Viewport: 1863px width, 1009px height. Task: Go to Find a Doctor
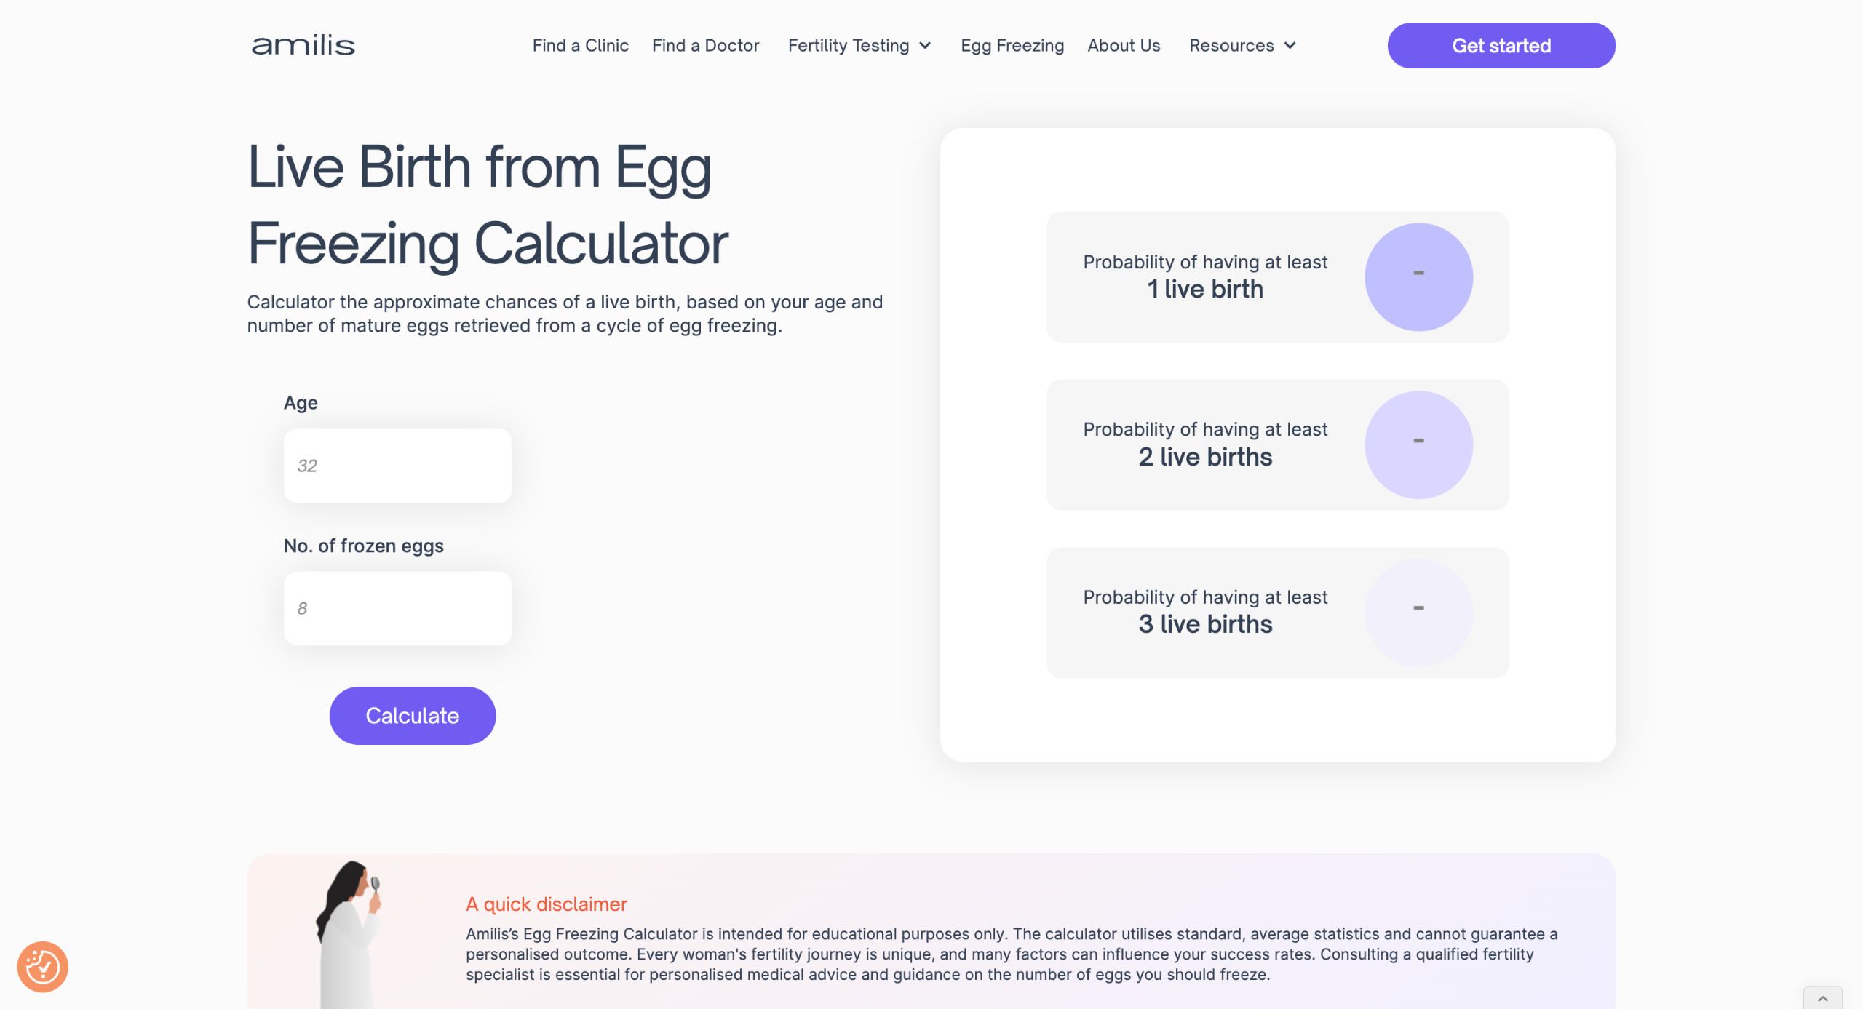pyautogui.click(x=705, y=45)
